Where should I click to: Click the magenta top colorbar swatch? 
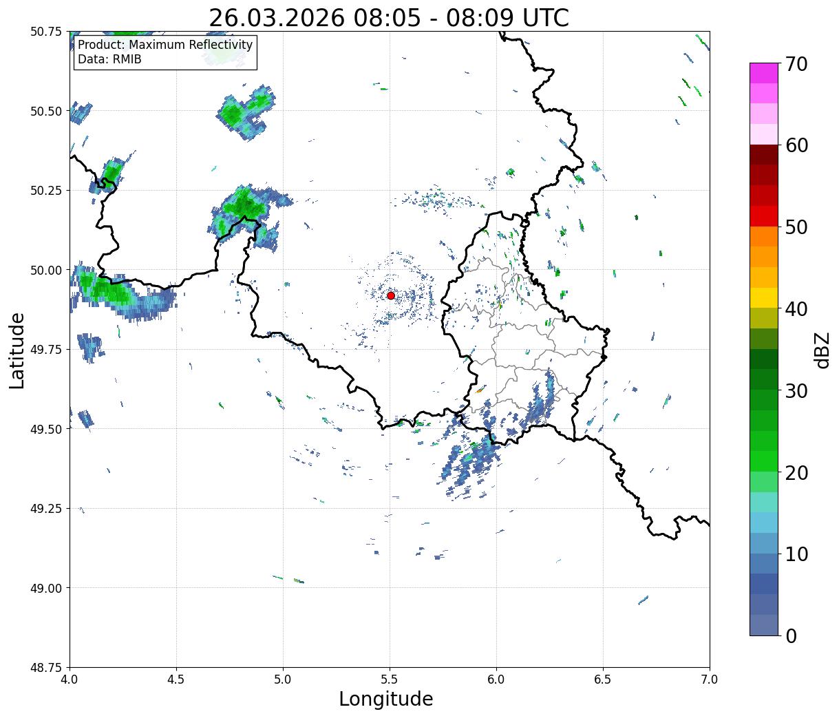click(x=764, y=73)
